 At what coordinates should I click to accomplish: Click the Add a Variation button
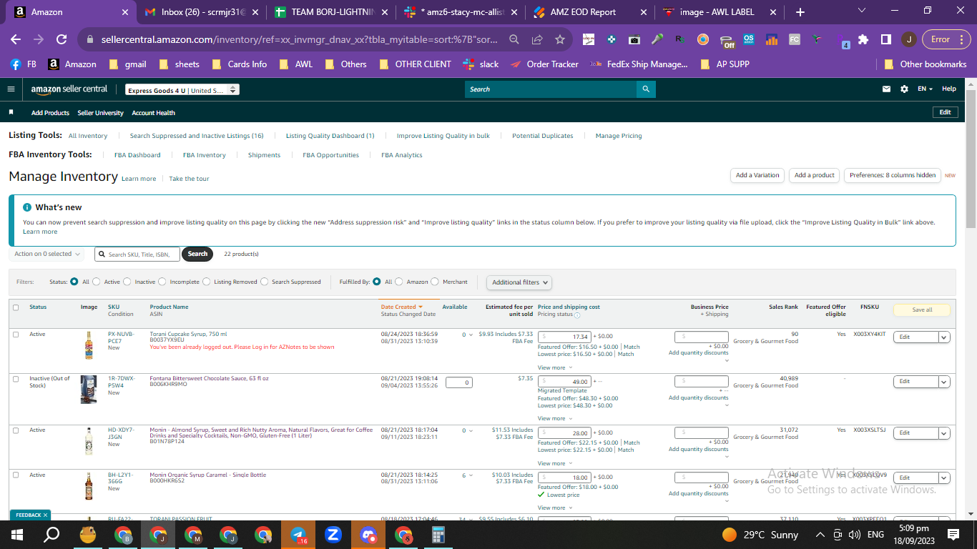click(757, 175)
